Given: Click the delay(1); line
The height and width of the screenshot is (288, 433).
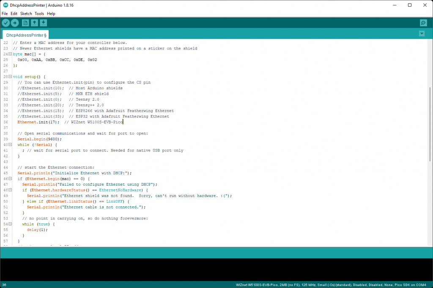Looking at the screenshot, I should [37, 230].
